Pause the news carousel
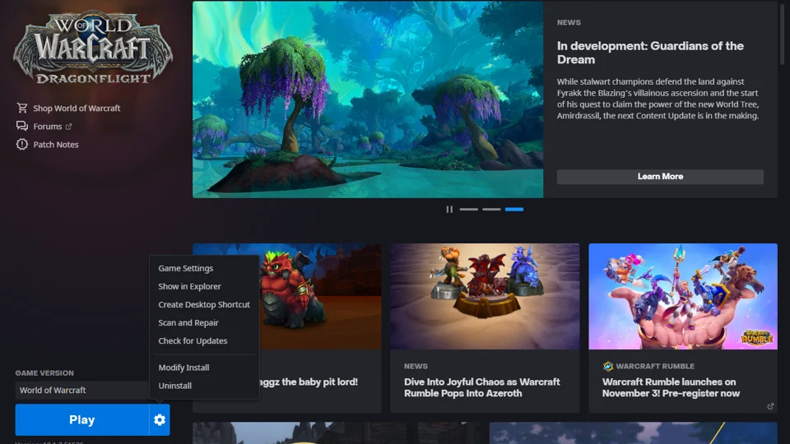 [449, 209]
